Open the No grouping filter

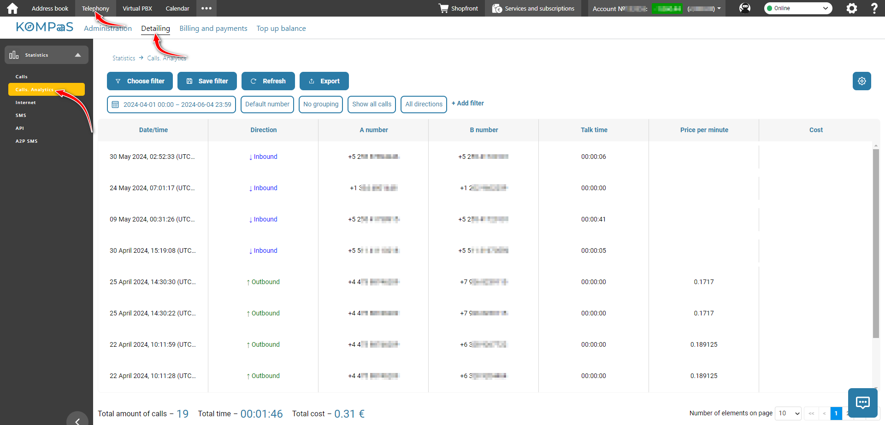point(321,105)
